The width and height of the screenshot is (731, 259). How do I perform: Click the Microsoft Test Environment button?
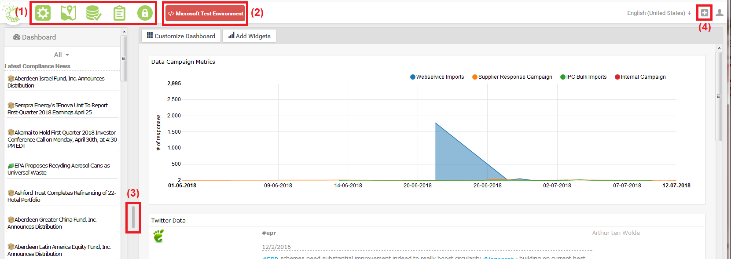click(205, 14)
